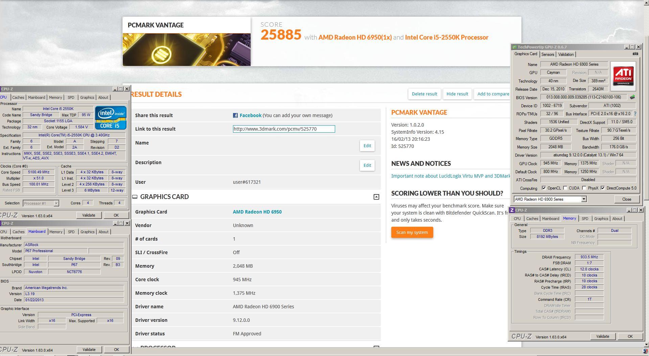
Task: Open the Caches tab in the top-left CPU-Z window
Action: tap(18, 97)
